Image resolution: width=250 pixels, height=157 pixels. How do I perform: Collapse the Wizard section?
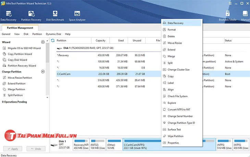(x=43, y=42)
